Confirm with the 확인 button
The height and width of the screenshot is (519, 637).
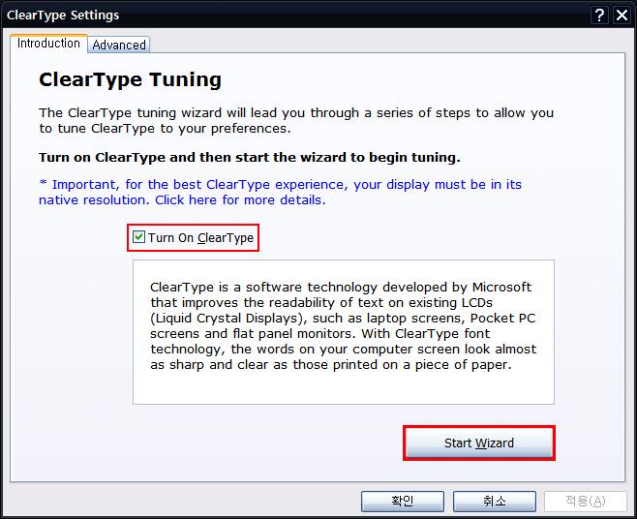[x=402, y=502]
